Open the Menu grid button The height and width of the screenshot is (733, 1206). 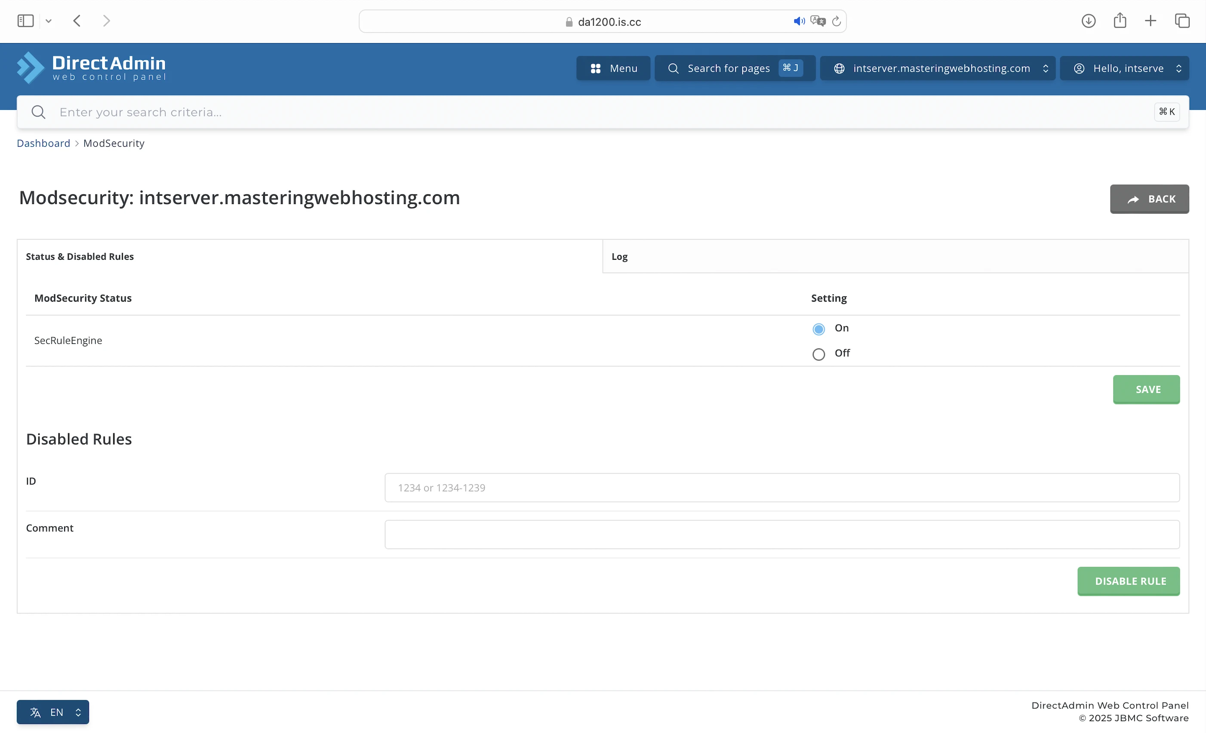pyautogui.click(x=613, y=68)
